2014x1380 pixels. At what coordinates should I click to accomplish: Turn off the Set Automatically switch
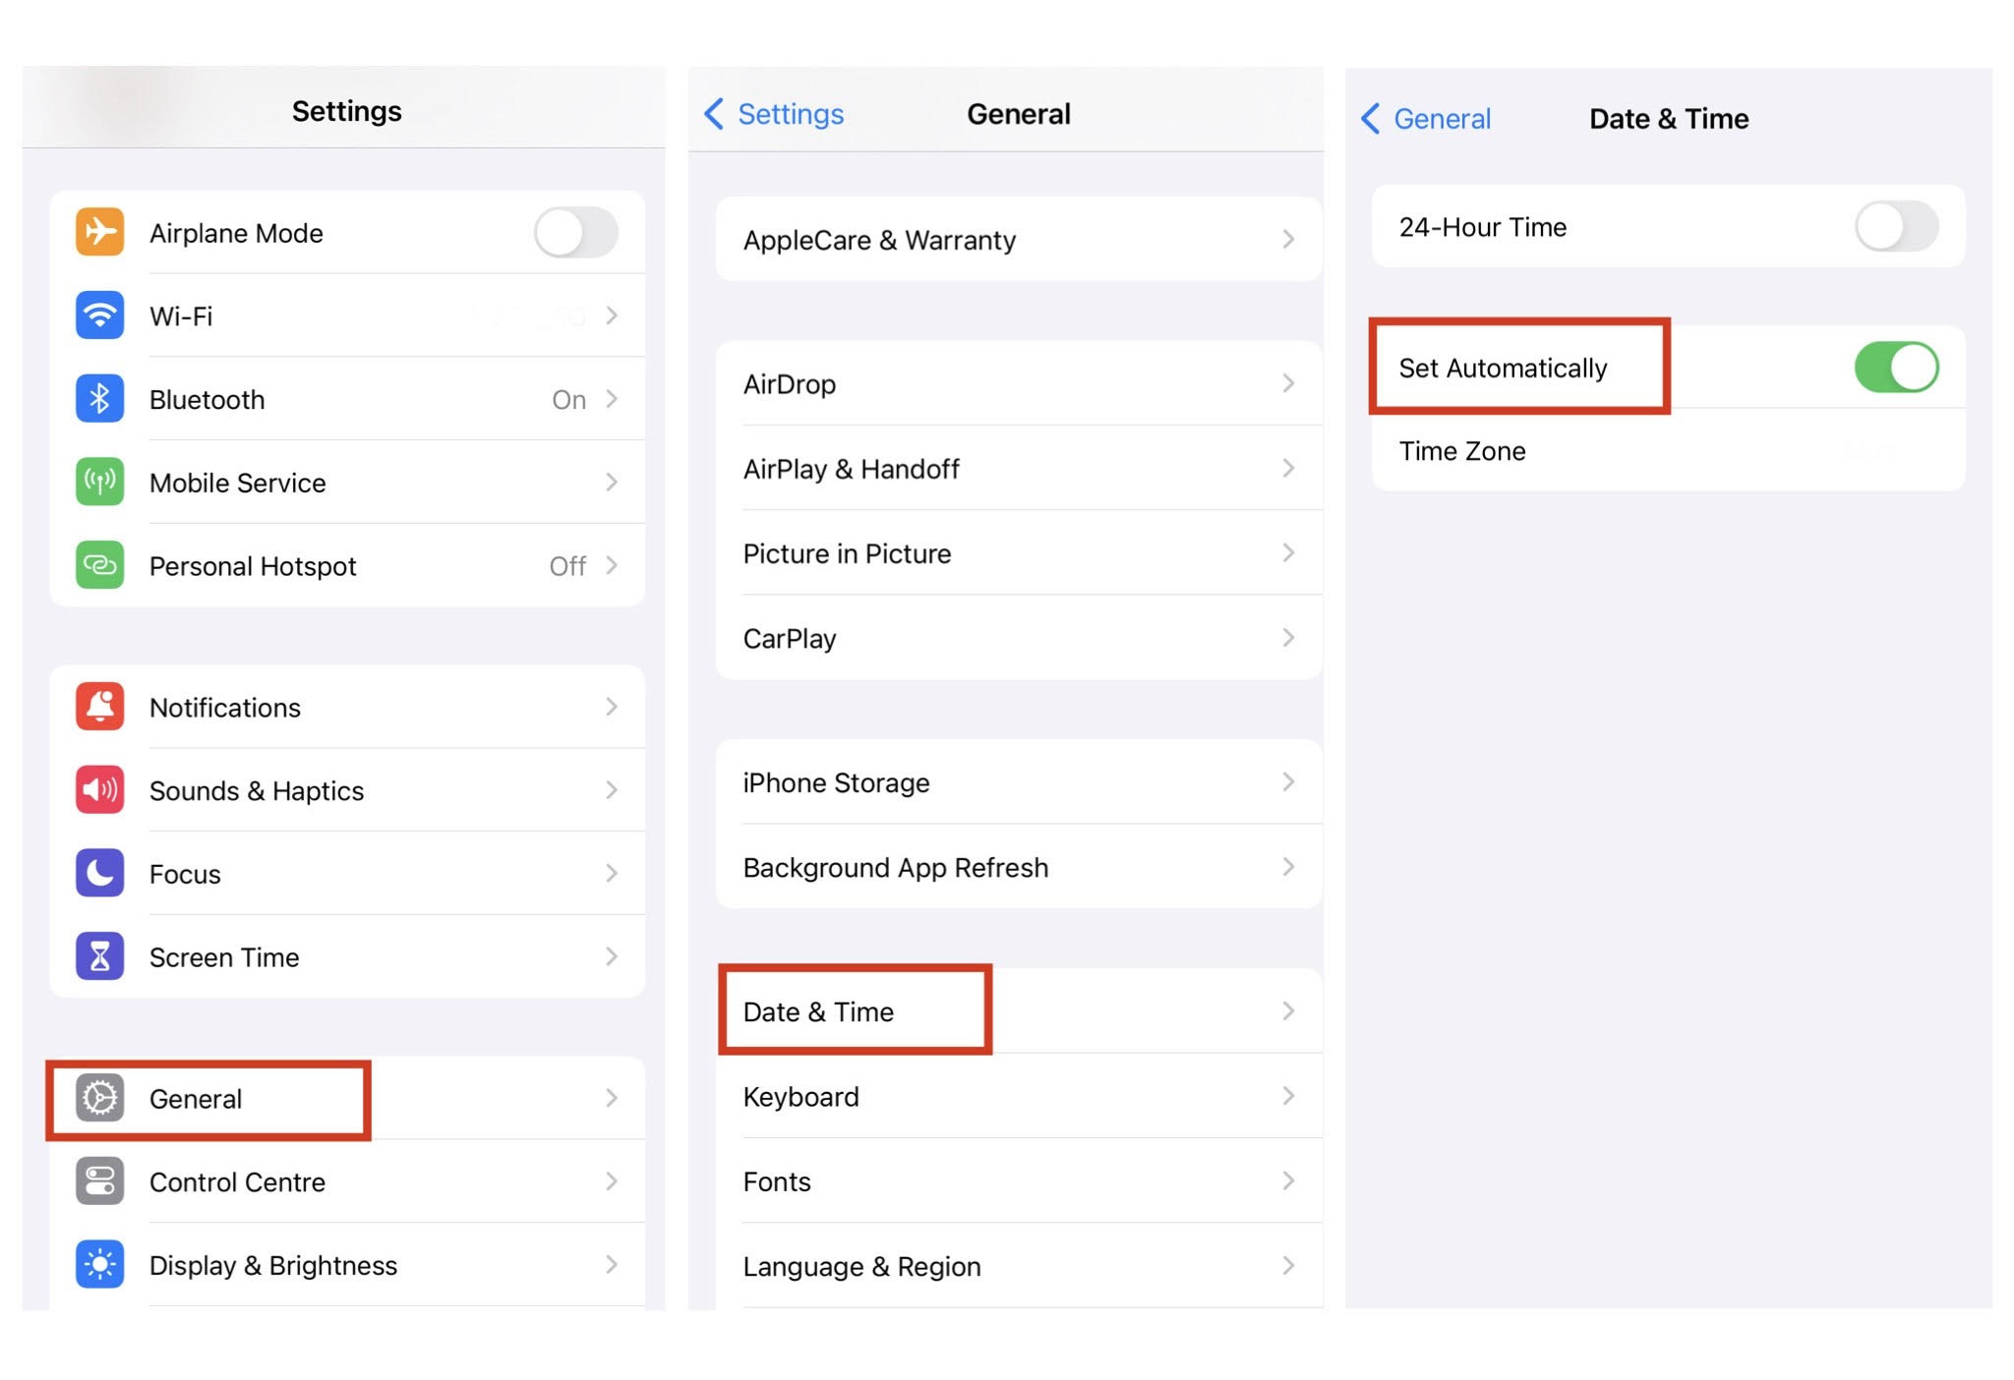coord(1896,368)
